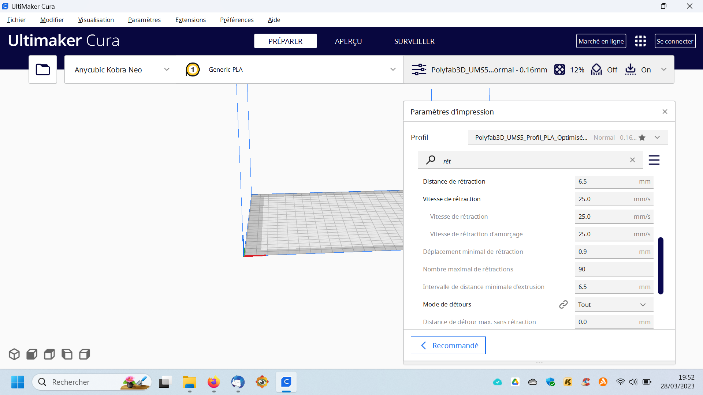Click Distance de rétraction value field
Image resolution: width=703 pixels, height=395 pixels.
point(614,181)
